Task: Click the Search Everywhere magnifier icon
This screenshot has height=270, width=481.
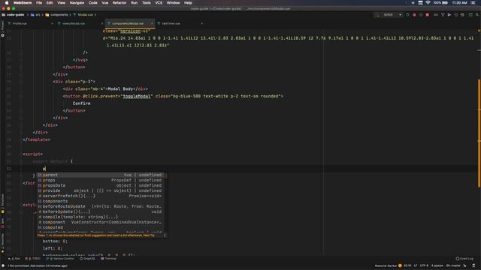Action: 477,15
